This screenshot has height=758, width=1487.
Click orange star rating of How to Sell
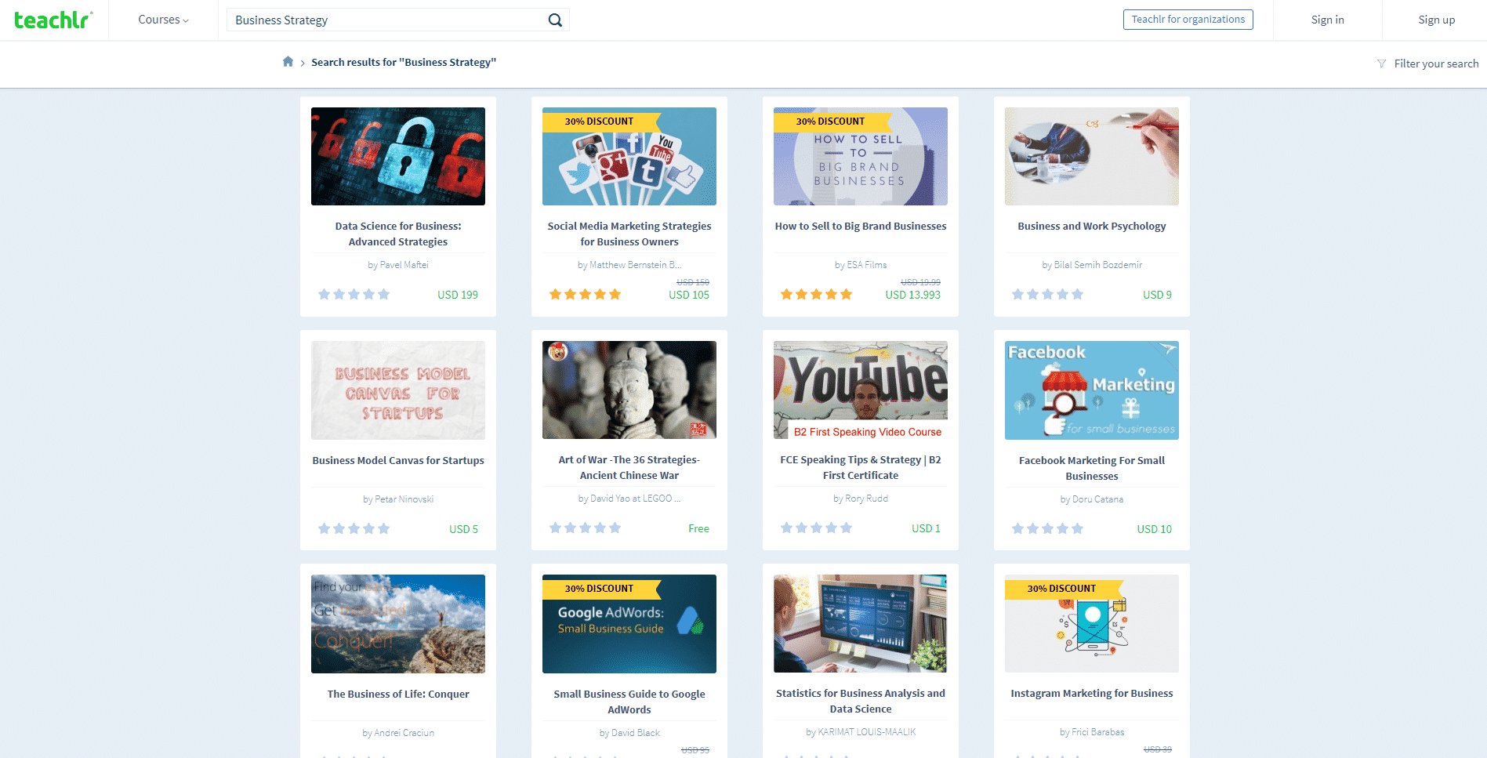tap(816, 295)
